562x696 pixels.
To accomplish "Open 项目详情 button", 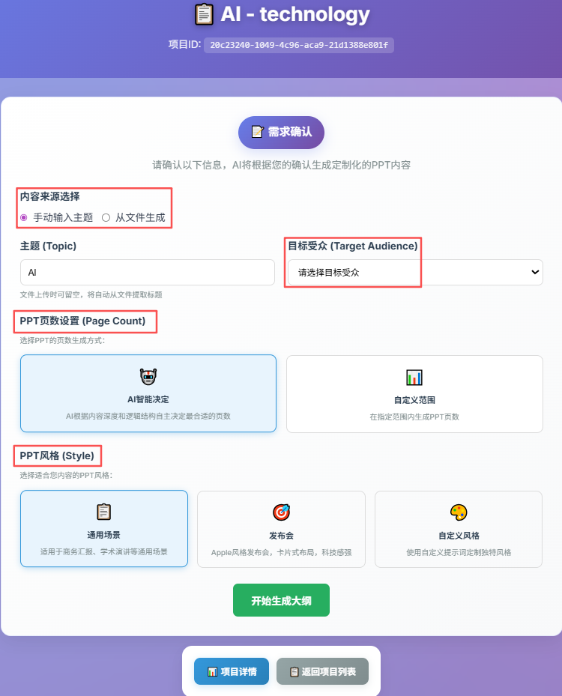I will 232,671.
